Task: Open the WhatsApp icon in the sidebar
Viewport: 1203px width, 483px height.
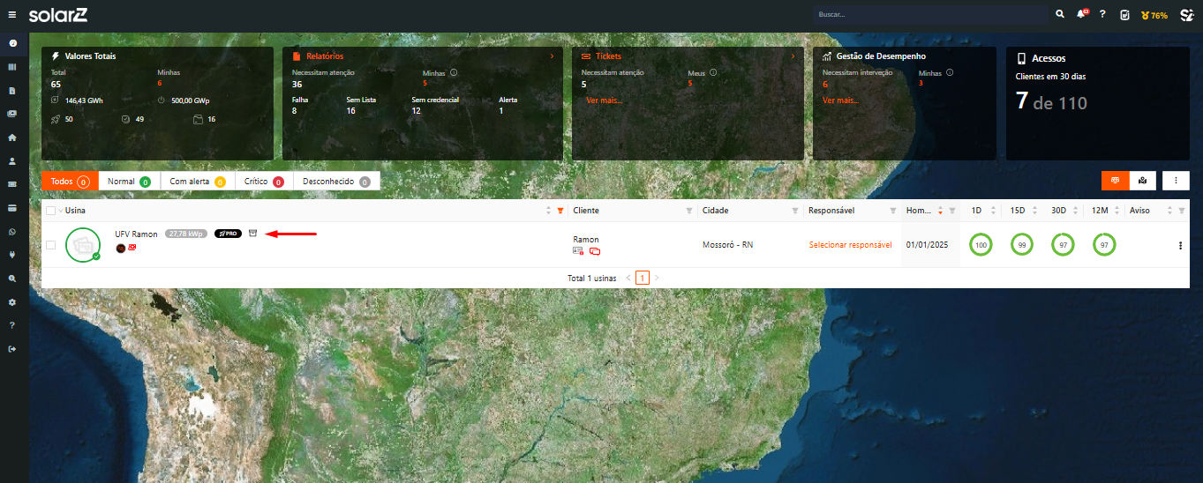Action: tap(12, 232)
